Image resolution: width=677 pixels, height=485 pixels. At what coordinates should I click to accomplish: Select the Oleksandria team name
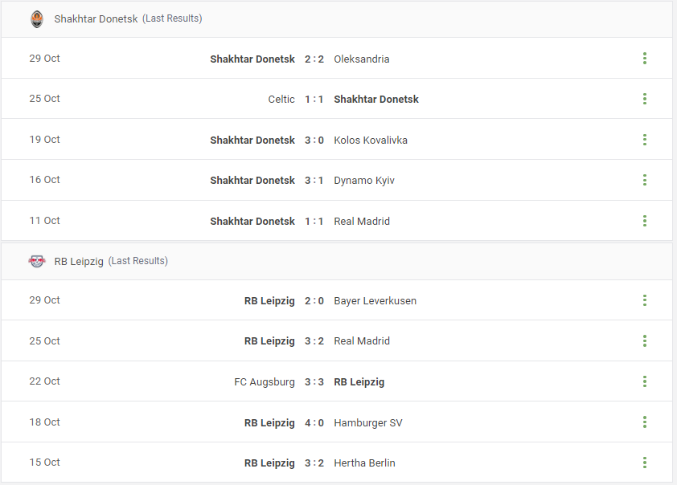click(361, 59)
